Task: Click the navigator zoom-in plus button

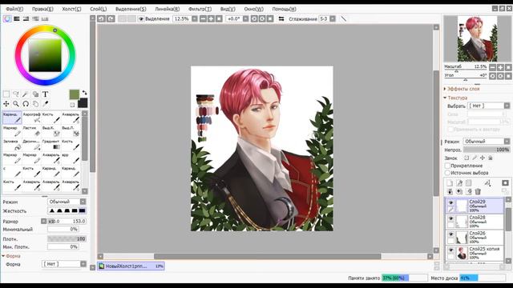Action: (500, 67)
